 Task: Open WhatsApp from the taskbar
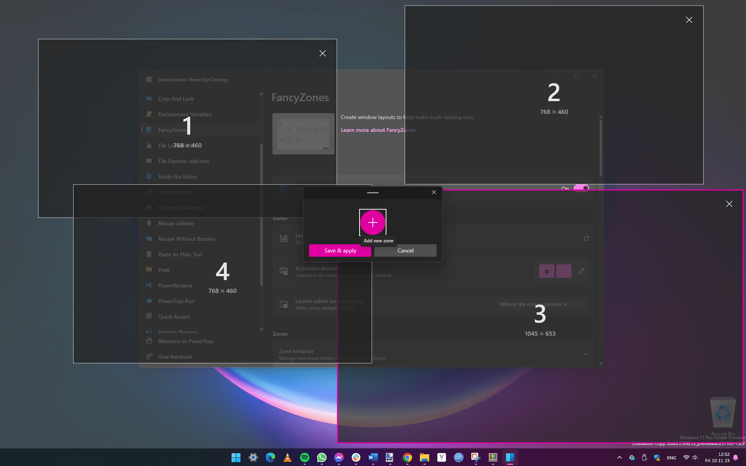[x=321, y=457]
